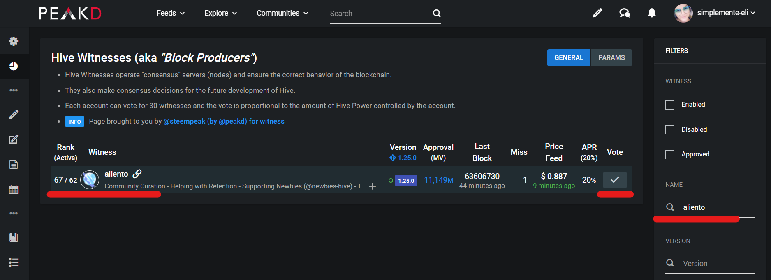Image resolution: width=771 pixels, height=280 pixels.
Task: Click the link icon beside aliento
Action: coord(137,174)
